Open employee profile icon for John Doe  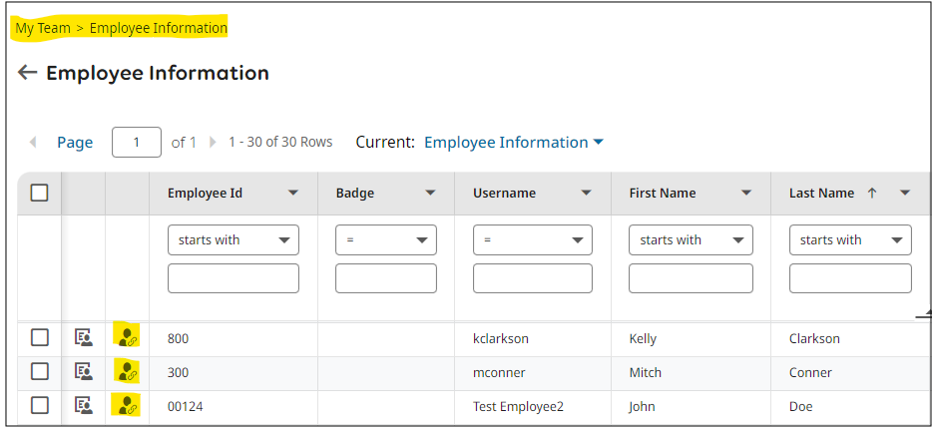[x=84, y=406]
